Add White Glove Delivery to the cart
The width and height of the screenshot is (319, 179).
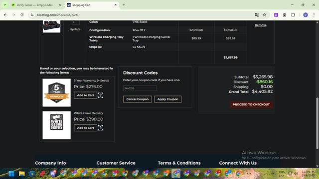(85, 128)
